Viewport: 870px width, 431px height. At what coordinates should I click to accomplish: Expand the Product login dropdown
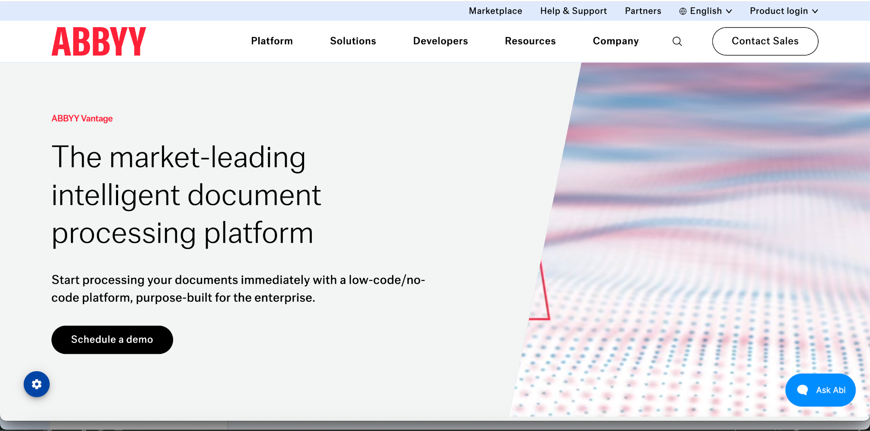(x=784, y=11)
